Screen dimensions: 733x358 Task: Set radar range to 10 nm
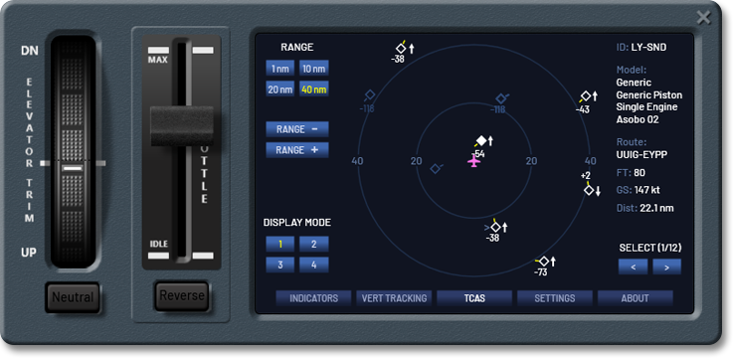click(313, 69)
